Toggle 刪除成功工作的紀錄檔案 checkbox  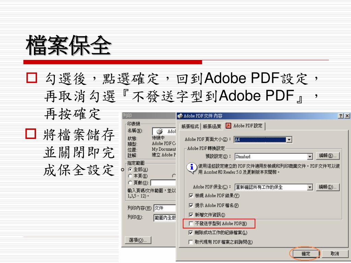tap(191, 233)
